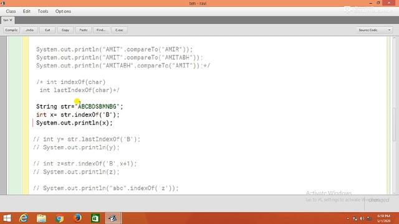Show hidden system tray icons arrow

348,218
